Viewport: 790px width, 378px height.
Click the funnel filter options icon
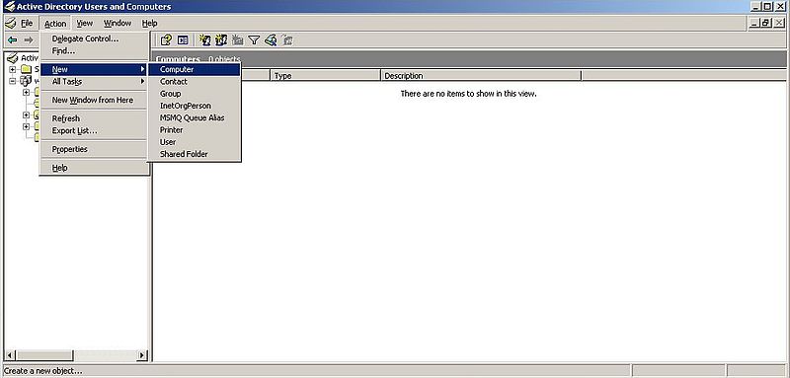pos(254,39)
